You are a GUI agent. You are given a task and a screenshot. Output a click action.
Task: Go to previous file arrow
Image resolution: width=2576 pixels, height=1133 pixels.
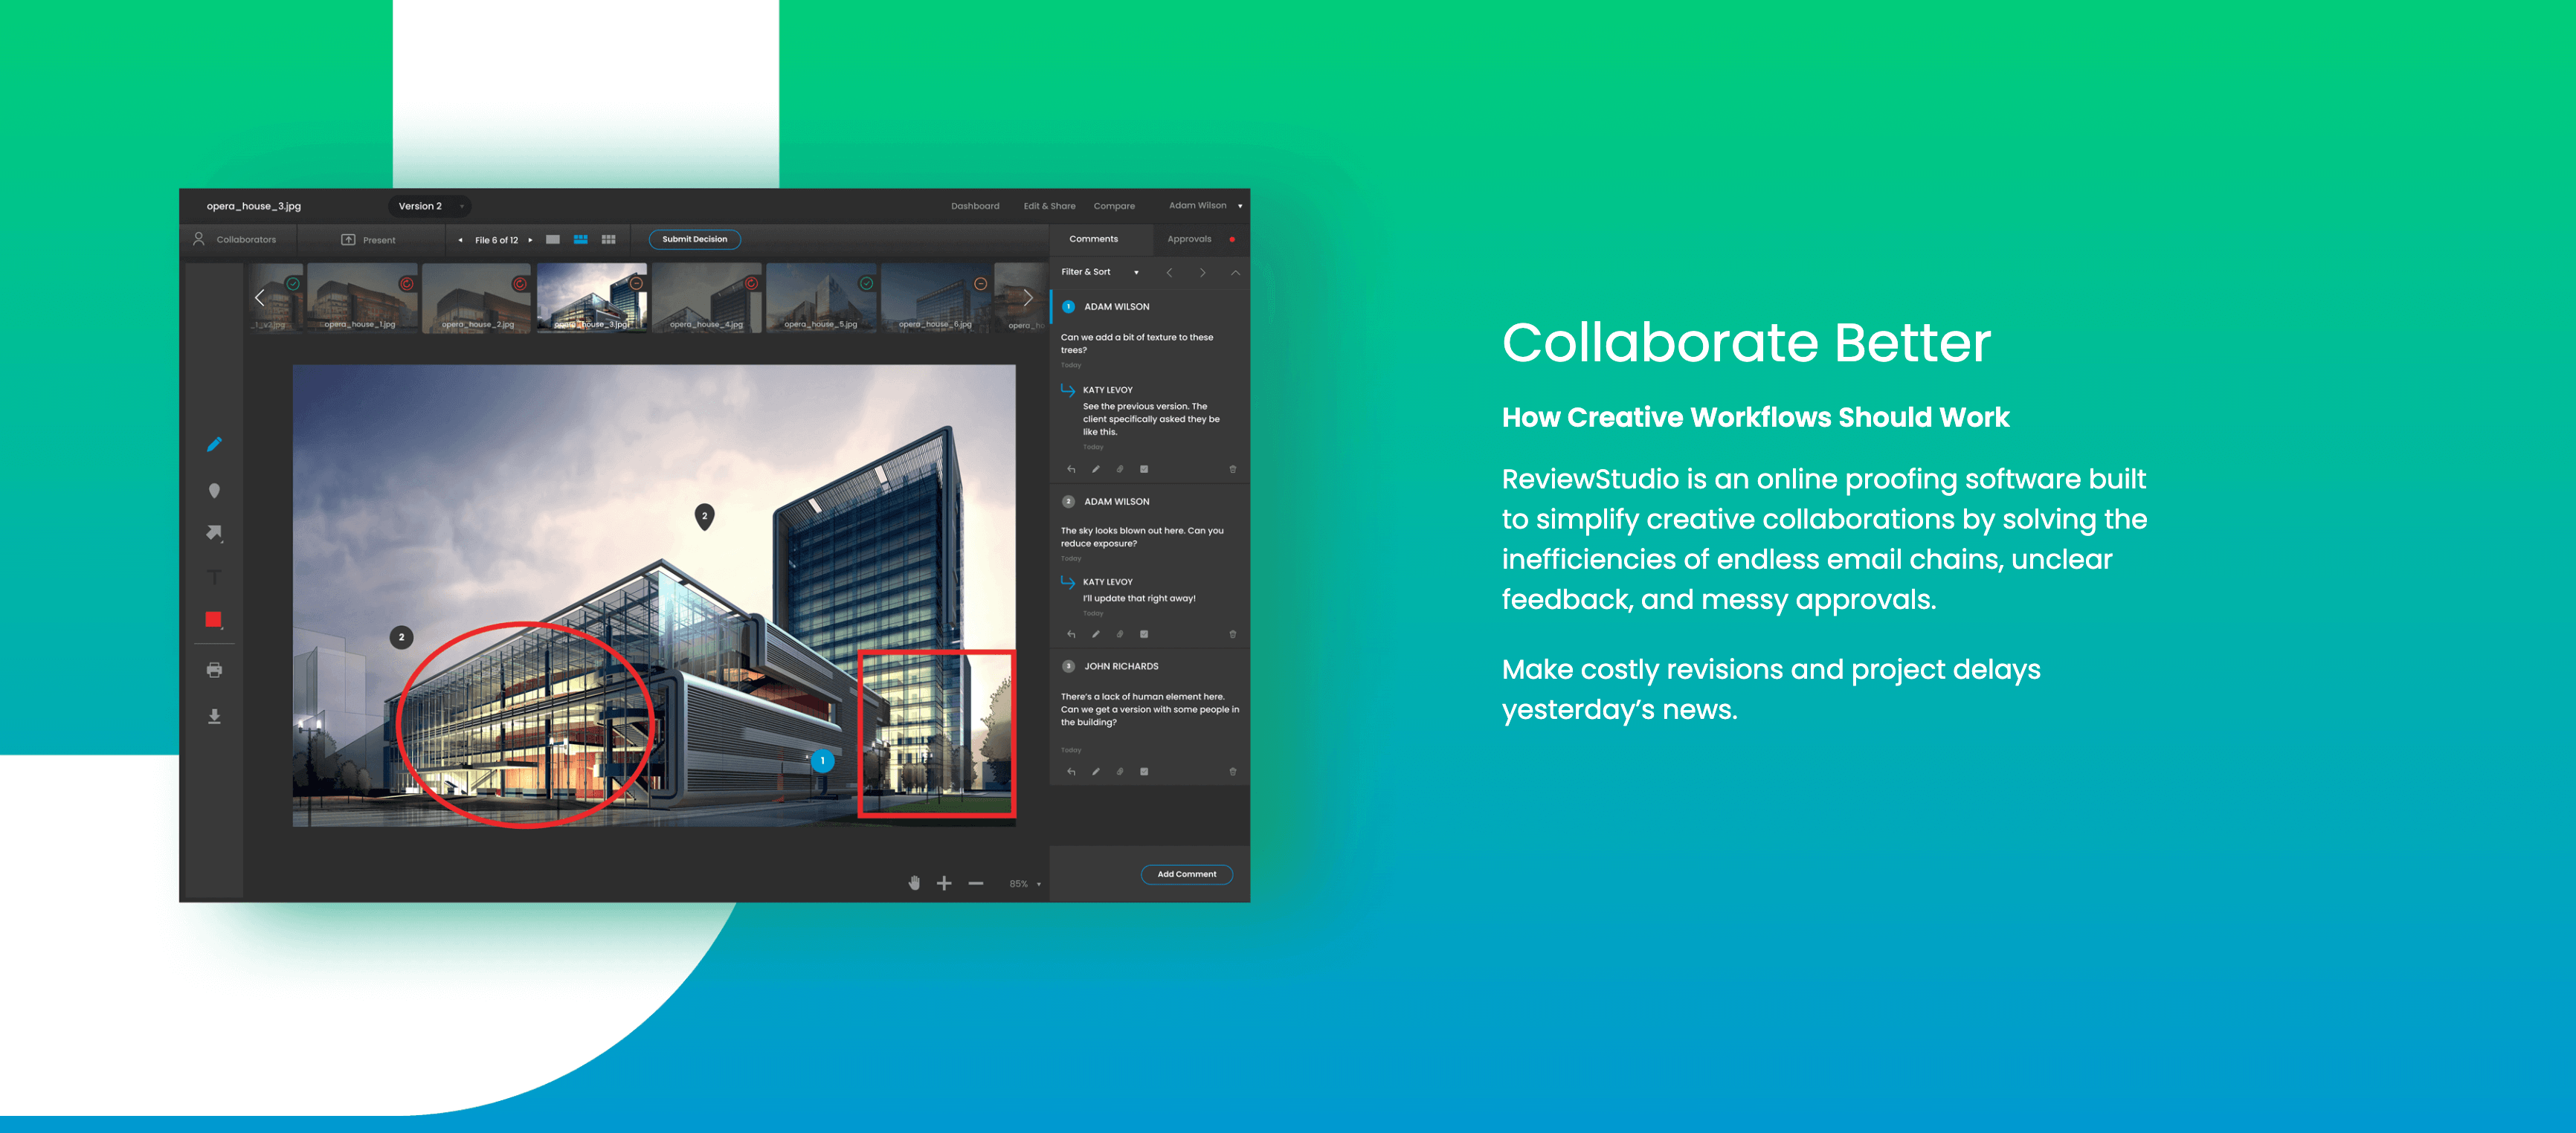460,240
